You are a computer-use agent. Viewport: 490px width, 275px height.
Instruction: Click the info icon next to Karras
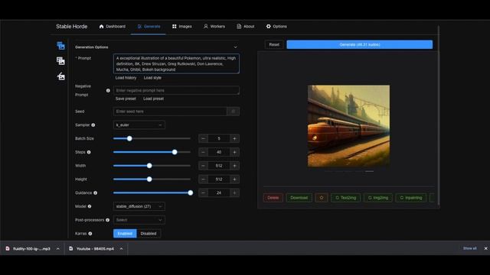click(x=90, y=234)
